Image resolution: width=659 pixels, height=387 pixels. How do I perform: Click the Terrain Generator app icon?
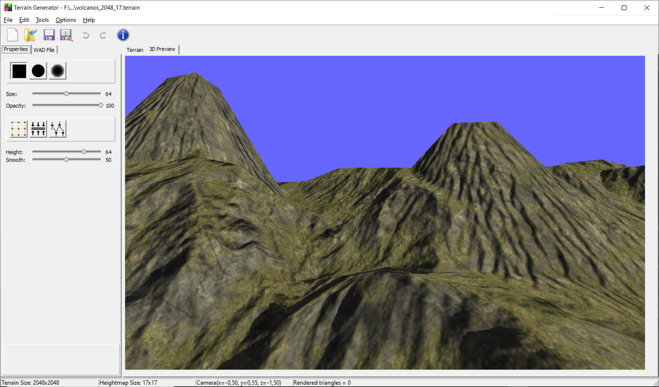point(8,8)
